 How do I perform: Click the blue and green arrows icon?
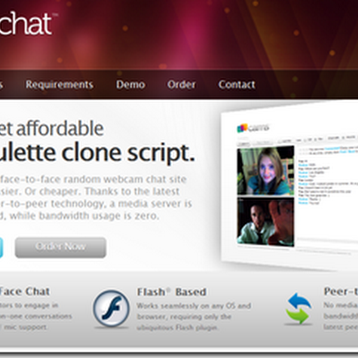coord(299,308)
